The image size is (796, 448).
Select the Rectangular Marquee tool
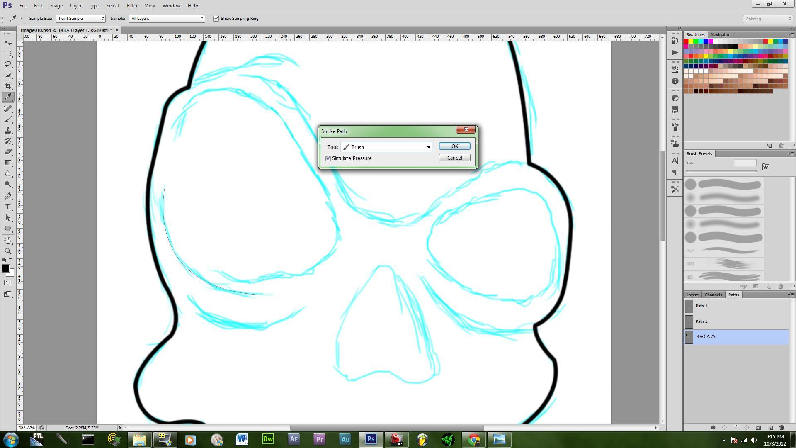pyautogui.click(x=8, y=54)
